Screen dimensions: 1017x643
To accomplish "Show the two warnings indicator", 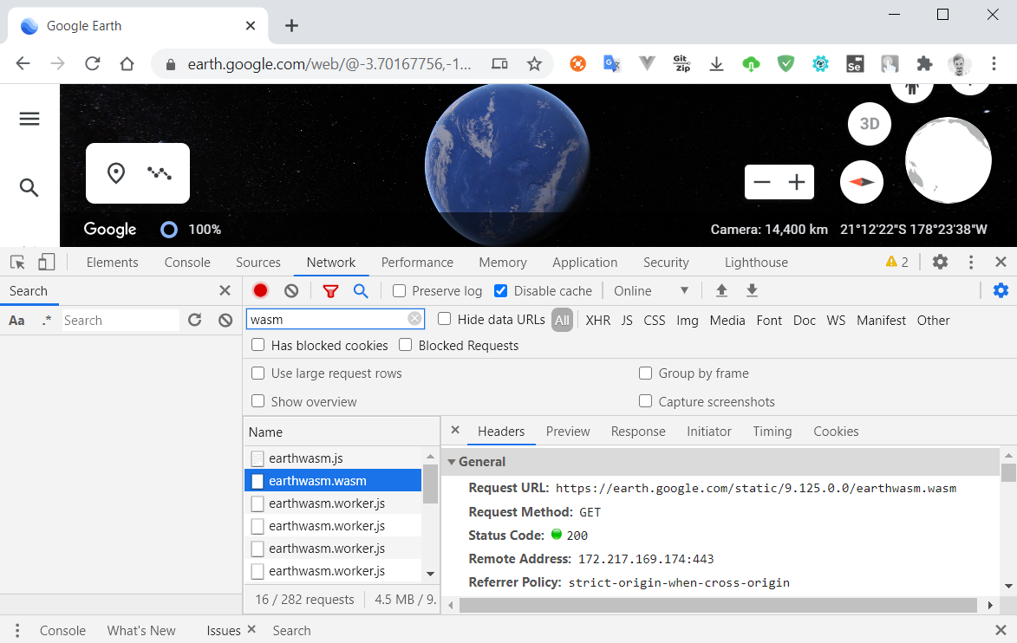I will click(x=897, y=262).
